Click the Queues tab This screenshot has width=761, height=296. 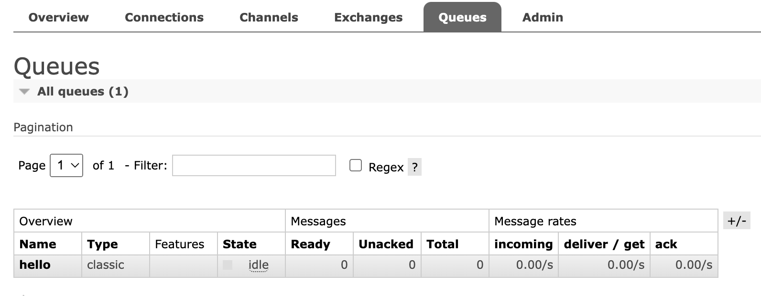(x=462, y=18)
